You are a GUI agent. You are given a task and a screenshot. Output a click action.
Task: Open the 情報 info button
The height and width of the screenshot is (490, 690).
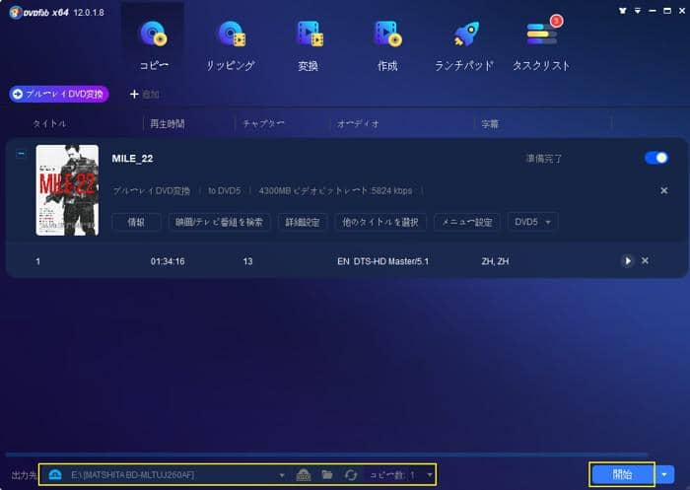pos(136,222)
